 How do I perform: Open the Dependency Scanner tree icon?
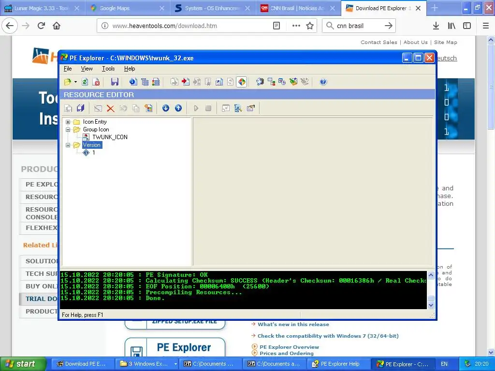click(271, 82)
